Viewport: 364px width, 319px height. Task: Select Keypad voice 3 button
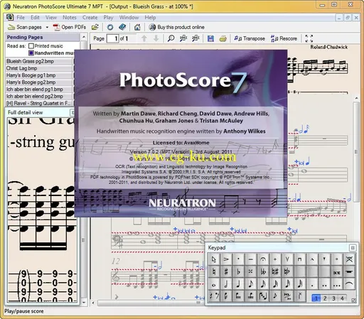tap(333, 298)
